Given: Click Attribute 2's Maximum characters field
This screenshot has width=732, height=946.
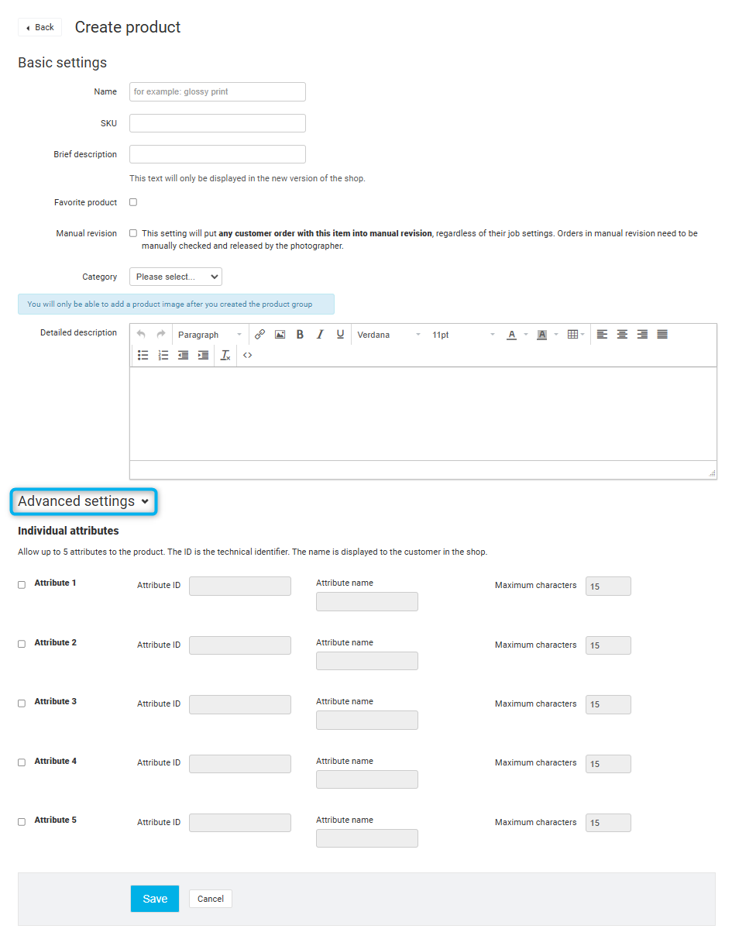Looking at the screenshot, I should coord(608,645).
